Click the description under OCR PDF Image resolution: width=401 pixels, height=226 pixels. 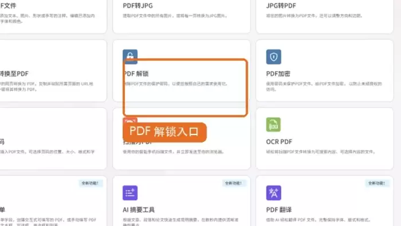coord(321,152)
